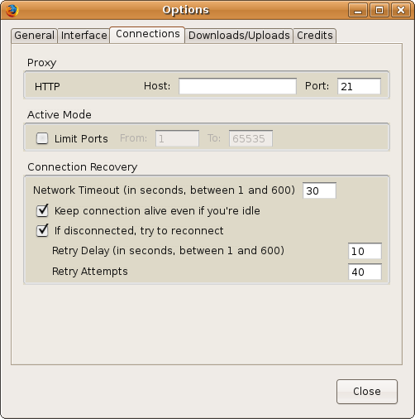Viewport: 415px width, 419px height.
Task: Click the Close button
Action: pos(367,392)
